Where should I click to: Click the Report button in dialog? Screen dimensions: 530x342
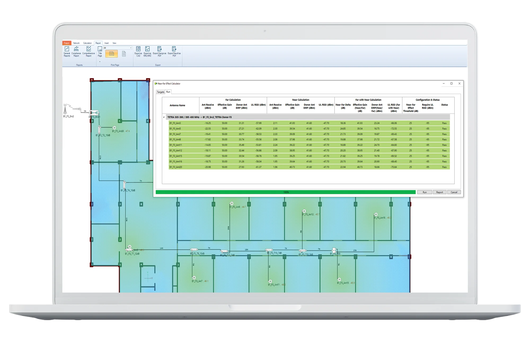(439, 192)
